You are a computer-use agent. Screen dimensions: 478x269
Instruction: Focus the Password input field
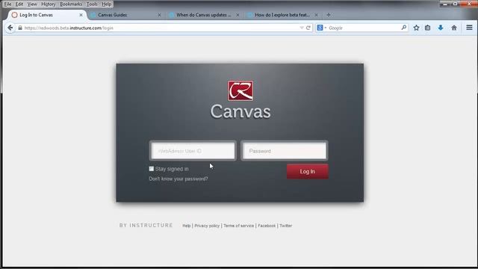(284, 151)
